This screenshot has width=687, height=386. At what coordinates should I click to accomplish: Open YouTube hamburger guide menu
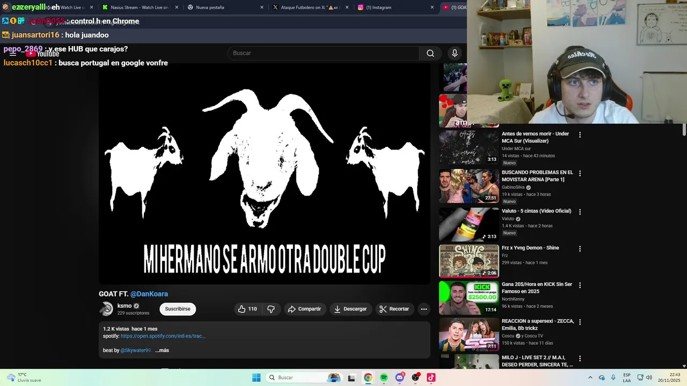[x=13, y=54]
